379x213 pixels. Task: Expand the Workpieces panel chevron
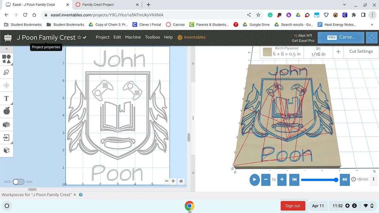click(x=75, y=195)
